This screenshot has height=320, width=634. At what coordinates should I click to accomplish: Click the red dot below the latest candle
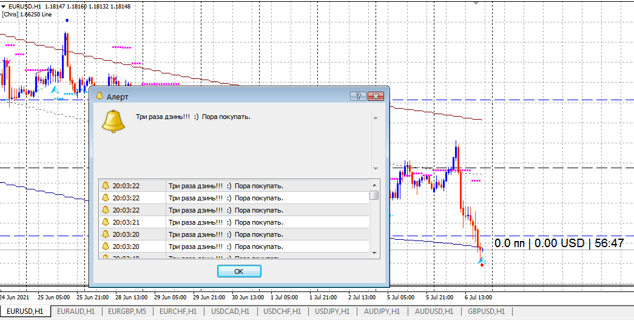[482, 265]
